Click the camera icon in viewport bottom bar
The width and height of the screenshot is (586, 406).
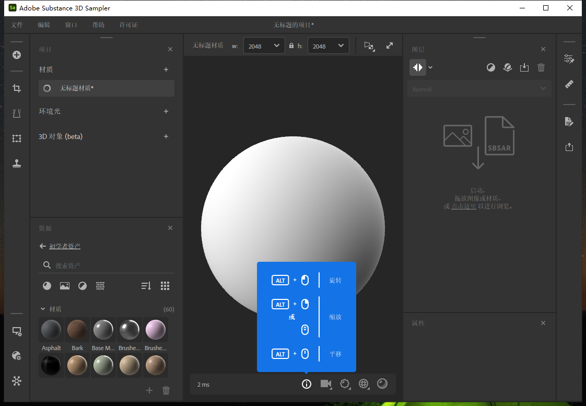coord(325,384)
